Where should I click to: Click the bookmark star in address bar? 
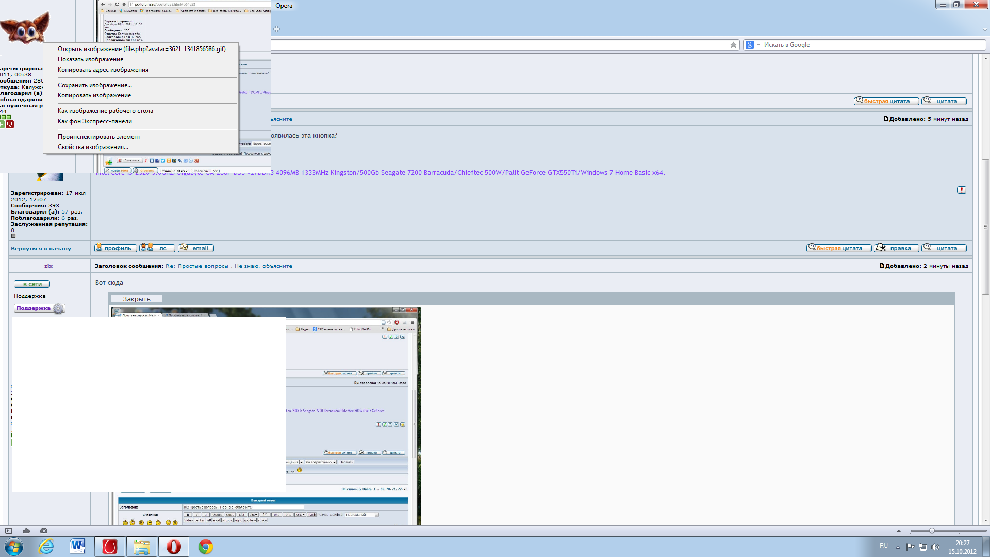pyautogui.click(x=733, y=45)
